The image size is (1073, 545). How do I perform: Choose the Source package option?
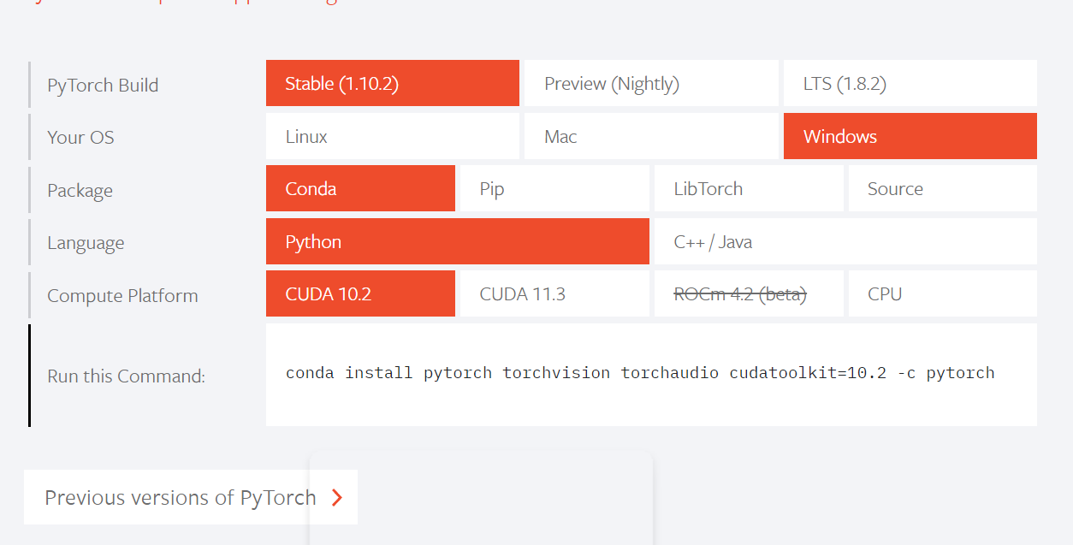point(943,188)
